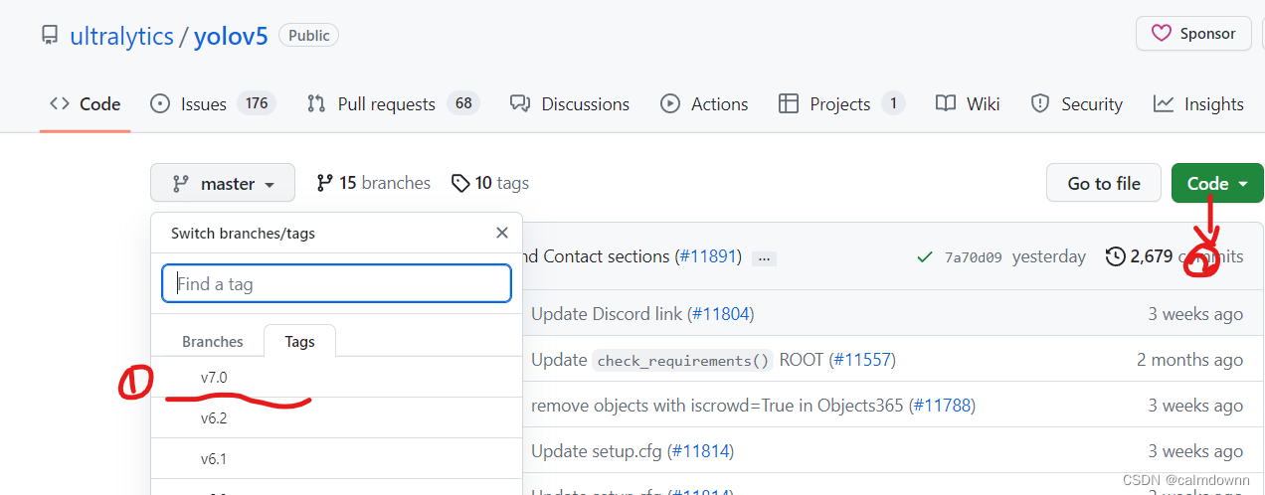Open the Pull requests tab
1265x495 pixels.
tap(393, 103)
